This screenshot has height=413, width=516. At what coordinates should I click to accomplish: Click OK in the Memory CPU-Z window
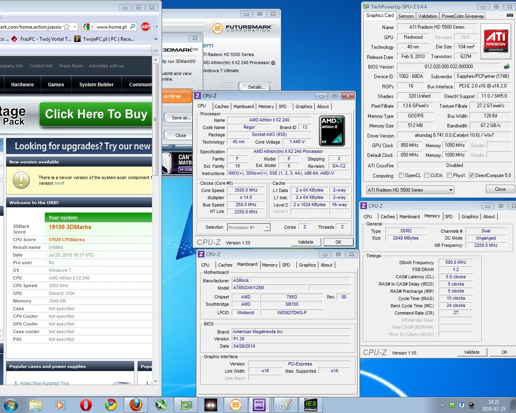coord(504,352)
